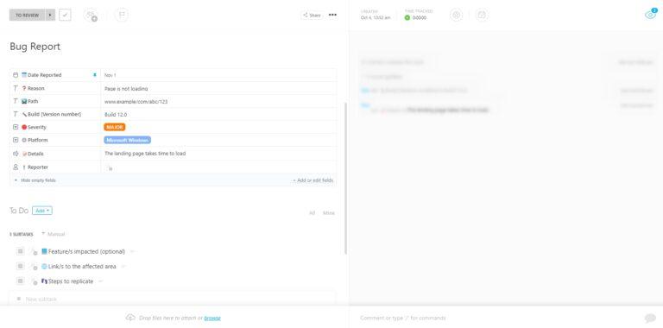Share the Bug Report task
Image resolution: width=663 pixels, height=328 pixels.
[312, 16]
